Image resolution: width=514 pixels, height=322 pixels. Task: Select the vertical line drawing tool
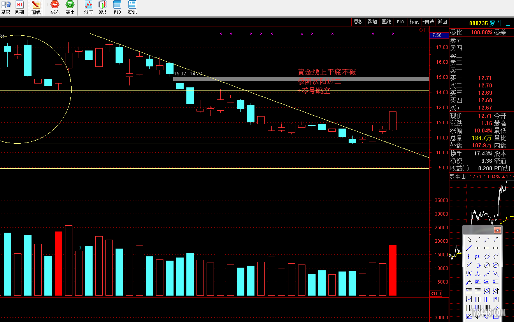pos(469,256)
